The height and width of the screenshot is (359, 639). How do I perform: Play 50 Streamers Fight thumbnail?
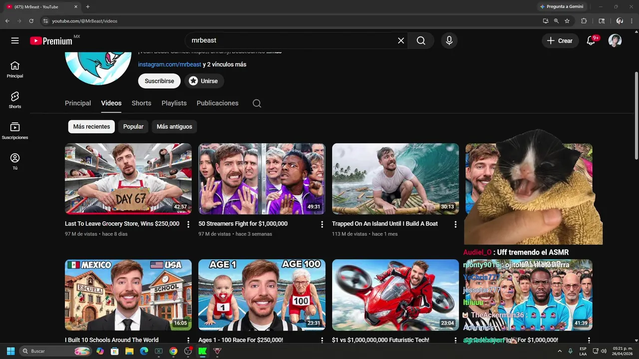pyautogui.click(x=262, y=179)
